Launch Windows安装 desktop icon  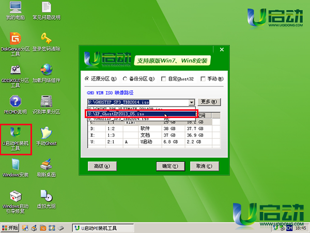coord(16,168)
